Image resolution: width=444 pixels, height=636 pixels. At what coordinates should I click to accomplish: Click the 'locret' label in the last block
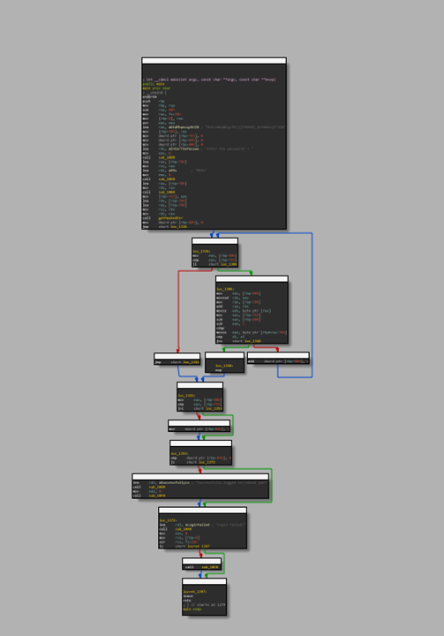197,592
